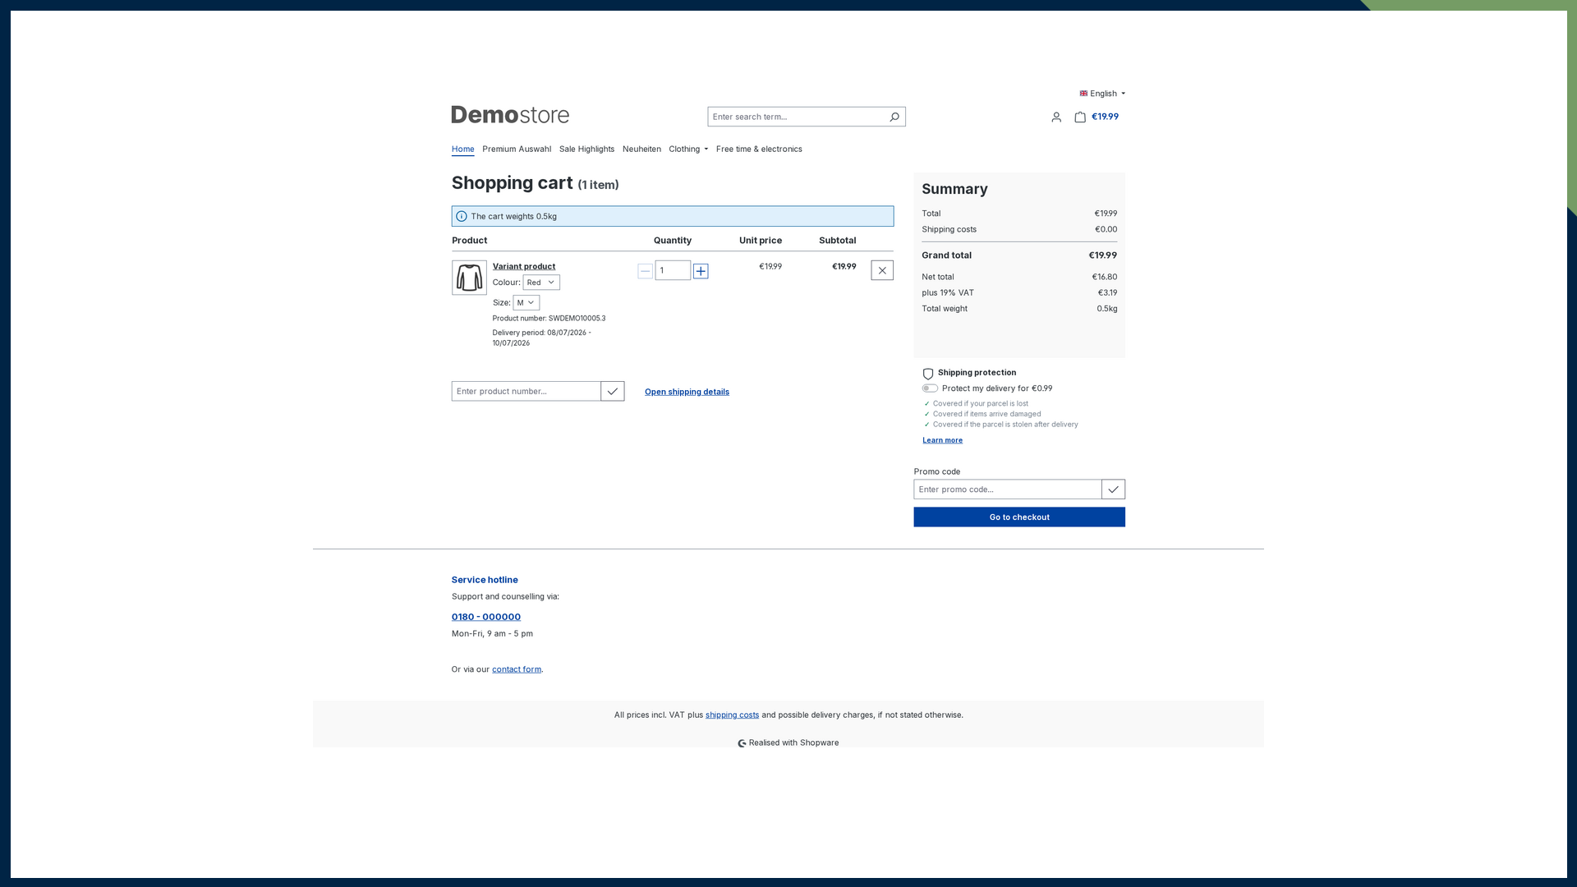The width and height of the screenshot is (1577, 887).
Task: Focus the Enter promo code field
Action: [x=1008, y=489]
